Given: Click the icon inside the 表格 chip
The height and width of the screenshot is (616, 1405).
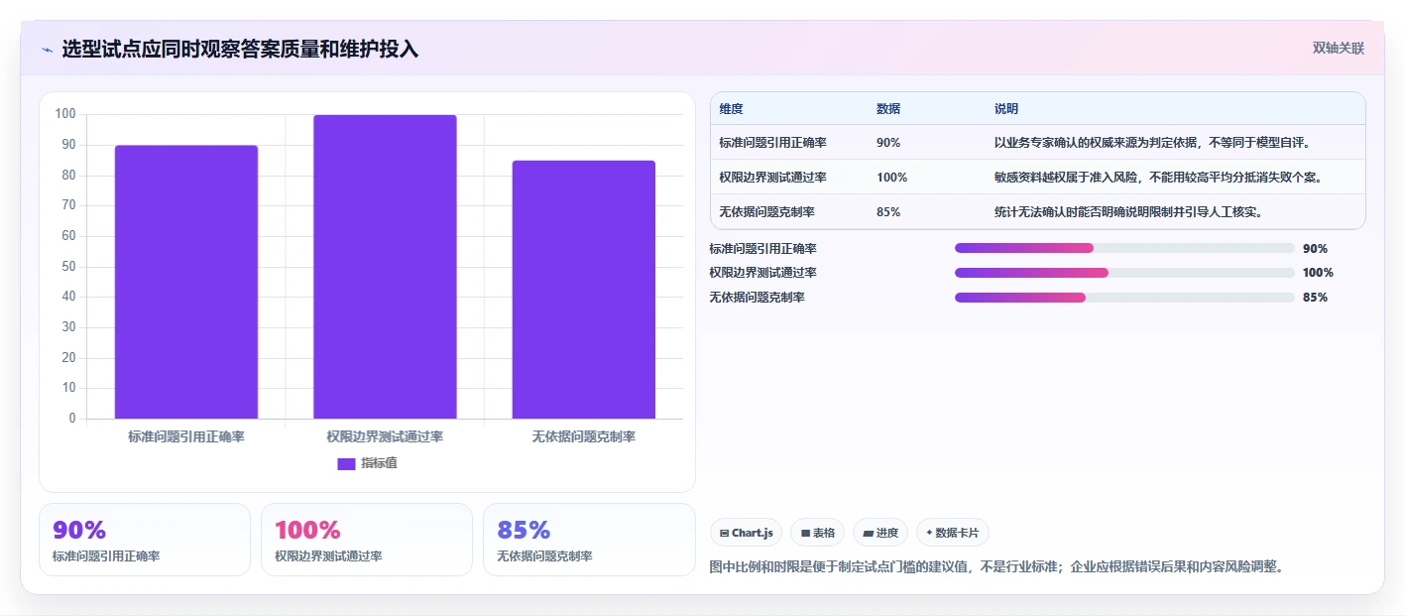Looking at the screenshot, I should (x=805, y=534).
